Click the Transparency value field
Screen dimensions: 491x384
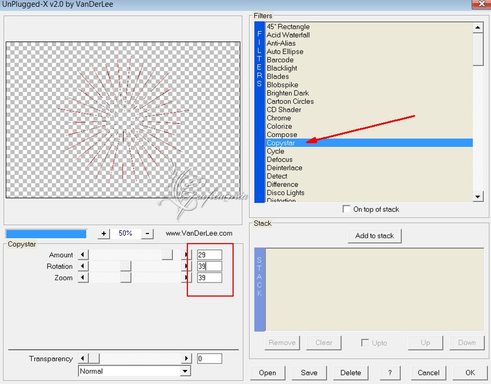tap(209, 358)
